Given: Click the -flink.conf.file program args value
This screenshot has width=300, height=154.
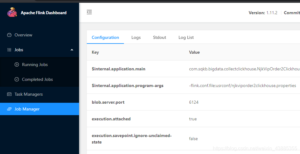Looking at the screenshot, I should pos(242,85).
